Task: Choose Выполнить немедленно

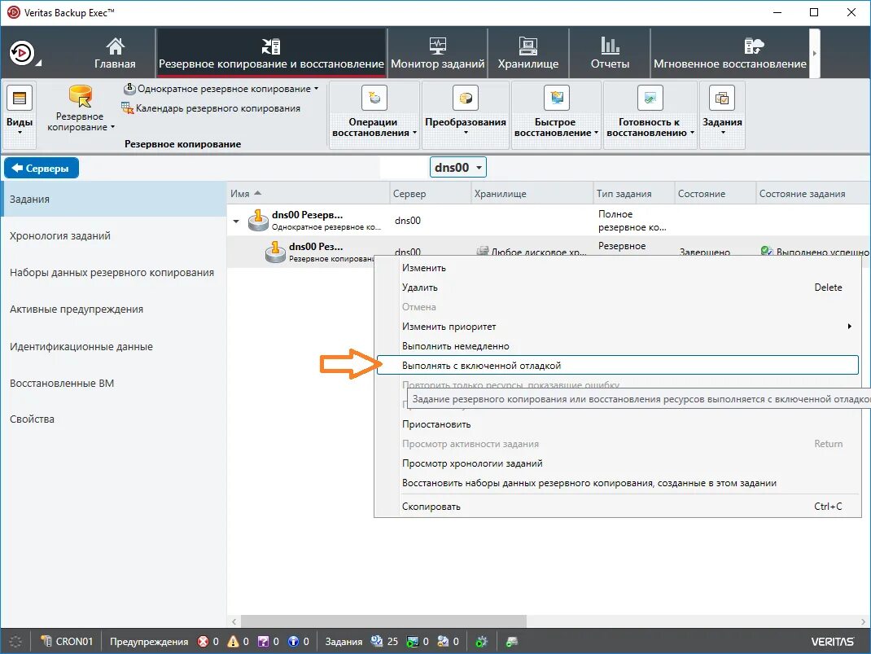Action: click(x=618, y=345)
